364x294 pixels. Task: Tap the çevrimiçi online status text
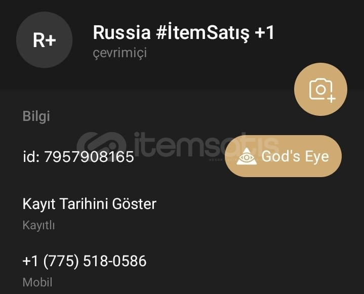[120, 53]
